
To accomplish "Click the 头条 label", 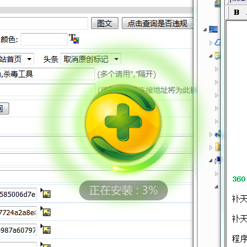I will [x=51, y=59].
